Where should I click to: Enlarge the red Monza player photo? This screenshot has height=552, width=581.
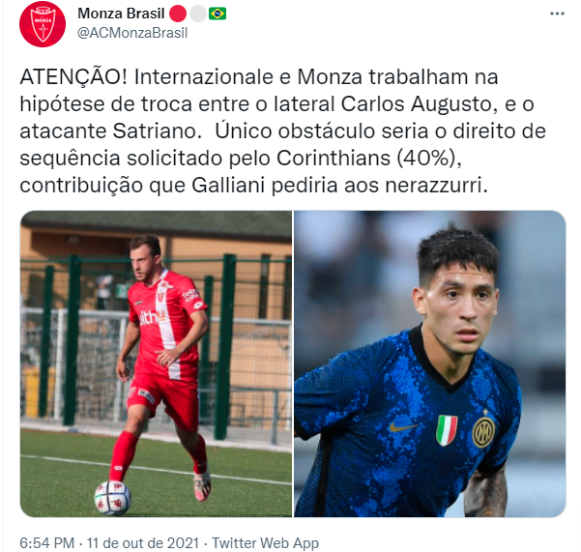point(156,363)
